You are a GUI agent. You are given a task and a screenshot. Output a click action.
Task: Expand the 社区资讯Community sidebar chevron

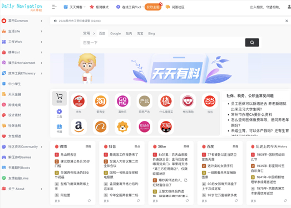[x=42, y=147]
